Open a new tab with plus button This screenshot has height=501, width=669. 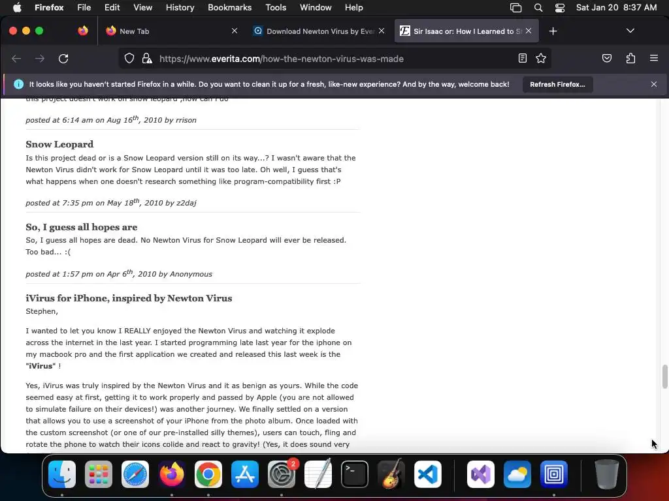click(553, 31)
